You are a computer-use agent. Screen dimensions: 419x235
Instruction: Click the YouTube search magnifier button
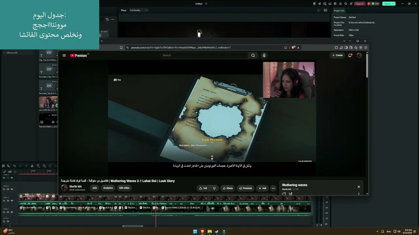coord(253,55)
